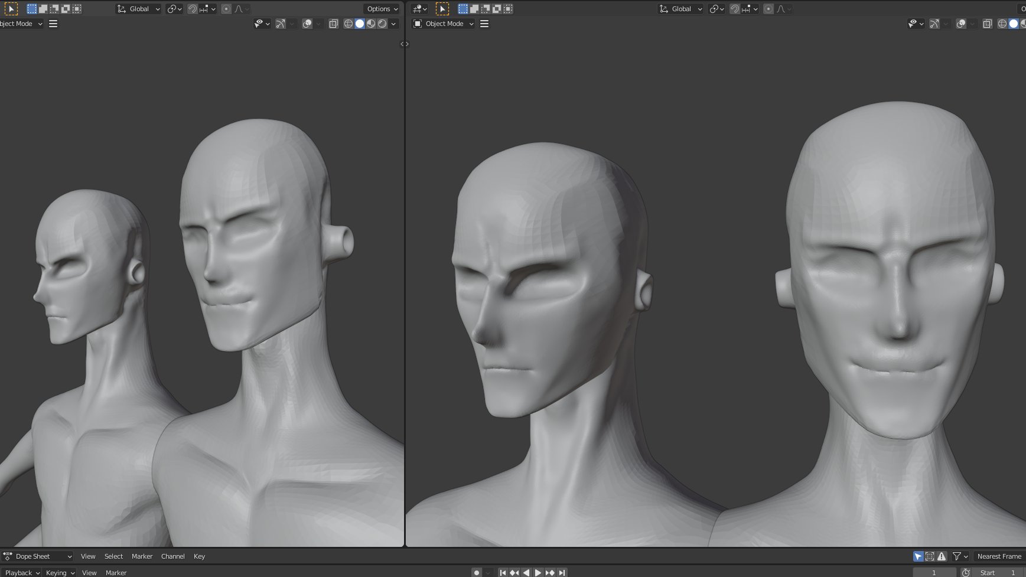Select the Tweak tool in left viewport
This screenshot has height=577, width=1026.
[11, 9]
